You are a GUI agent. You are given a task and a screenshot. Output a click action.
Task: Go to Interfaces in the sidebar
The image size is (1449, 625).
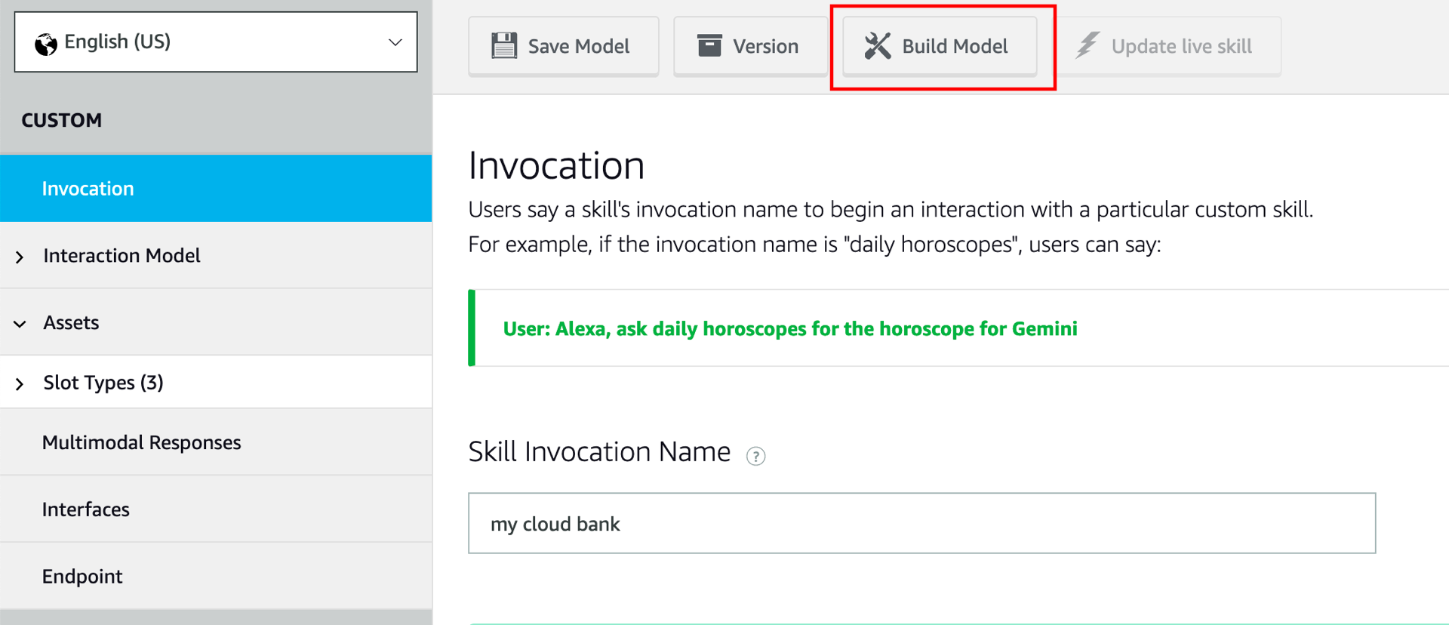tap(216, 510)
